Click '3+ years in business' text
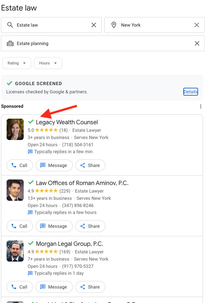This screenshot has height=303, width=205. tap(48, 138)
